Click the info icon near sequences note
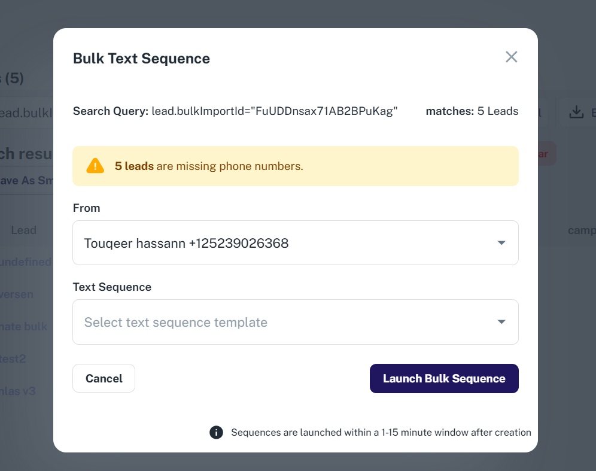 (x=216, y=432)
